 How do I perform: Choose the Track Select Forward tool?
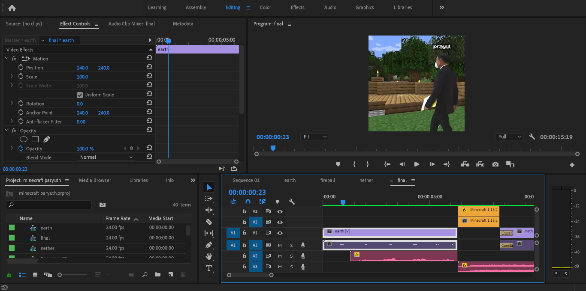[209, 199]
